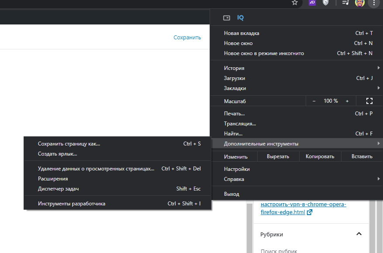Open the media control playlist icon
The height and width of the screenshot is (253, 383).
(x=345, y=3)
